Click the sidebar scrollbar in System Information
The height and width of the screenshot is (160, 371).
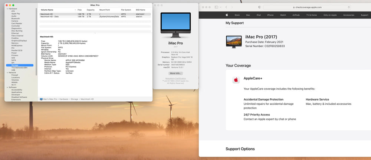pyautogui.click(x=36, y=42)
